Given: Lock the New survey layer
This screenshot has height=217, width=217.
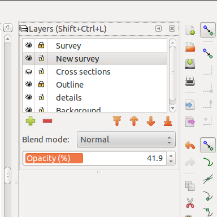Looking at the screenshot, I should pos(41,58).
